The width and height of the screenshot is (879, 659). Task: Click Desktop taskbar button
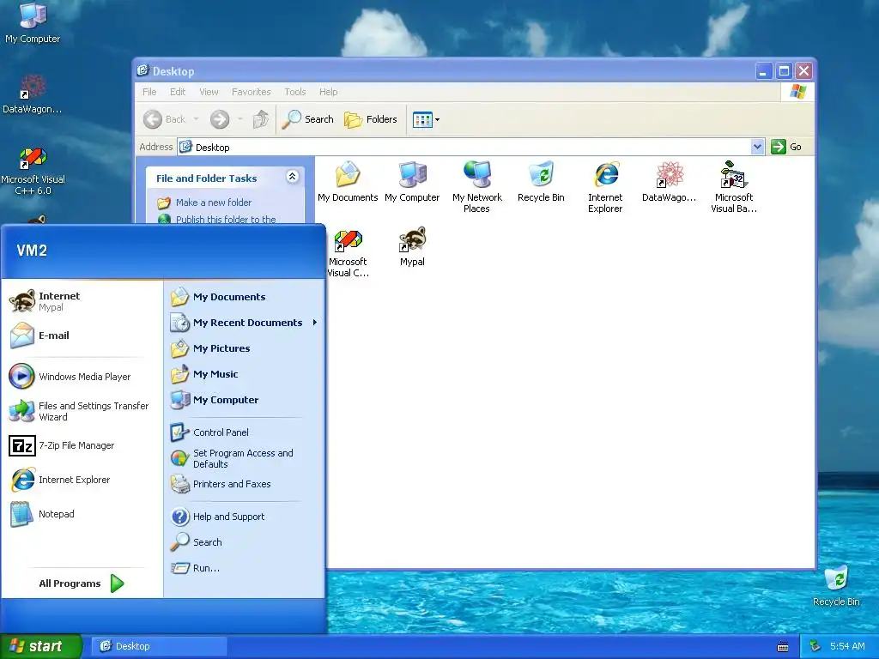[x=159, y=646]
